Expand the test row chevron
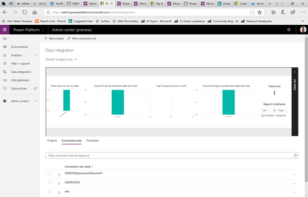 click(x=59, y=193)
